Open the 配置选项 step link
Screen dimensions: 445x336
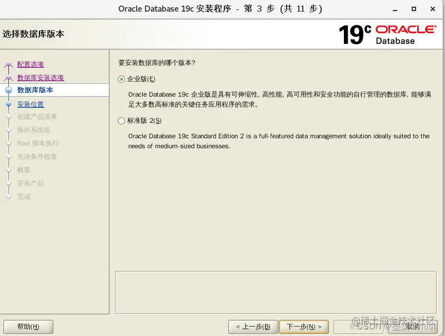point(31,64)
